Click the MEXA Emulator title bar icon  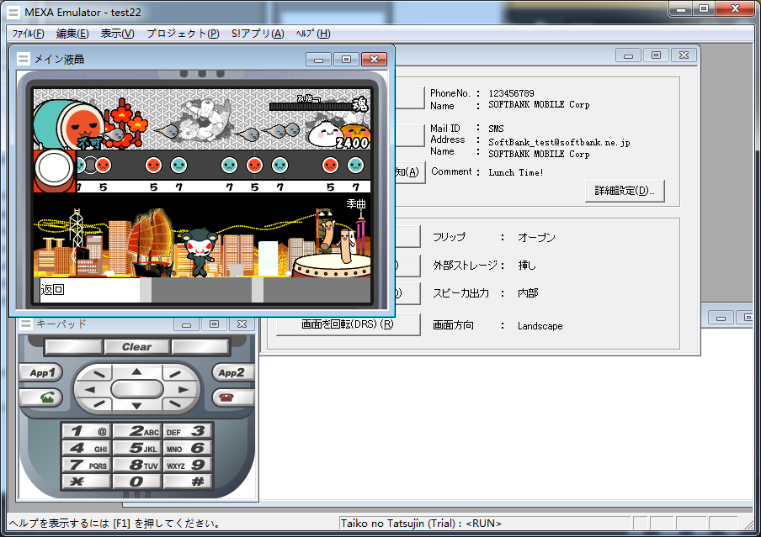pyautogui.click(x=14, y=12)
